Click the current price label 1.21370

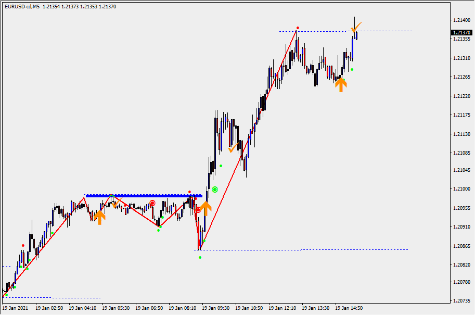(461, 32)
